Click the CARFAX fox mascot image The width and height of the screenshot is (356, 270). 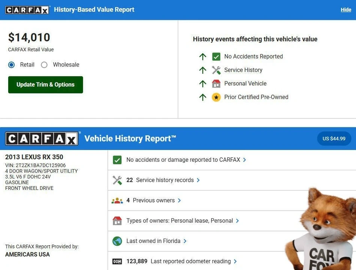click(x=320, y=229)
